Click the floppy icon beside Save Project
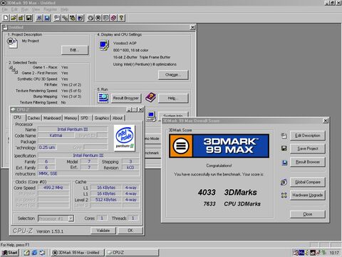 [x=284, y=148]
